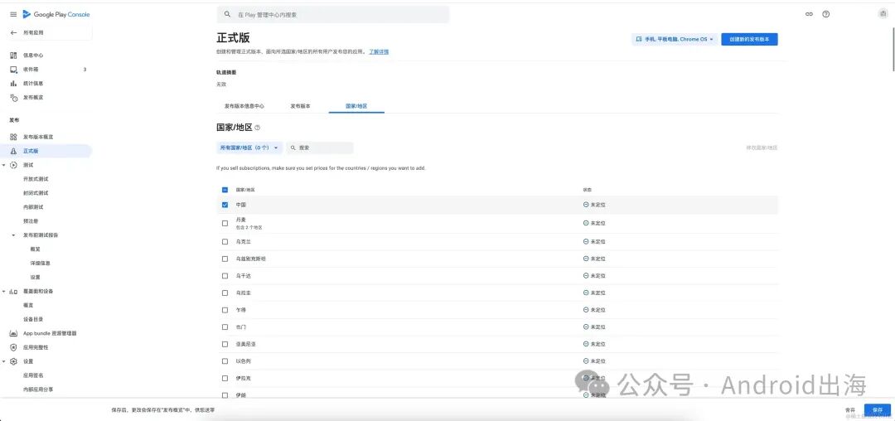Open the hamburger menu beside Google Play Console
The height and width of the screenshot is (421, 895).
[x=14, y=14]
